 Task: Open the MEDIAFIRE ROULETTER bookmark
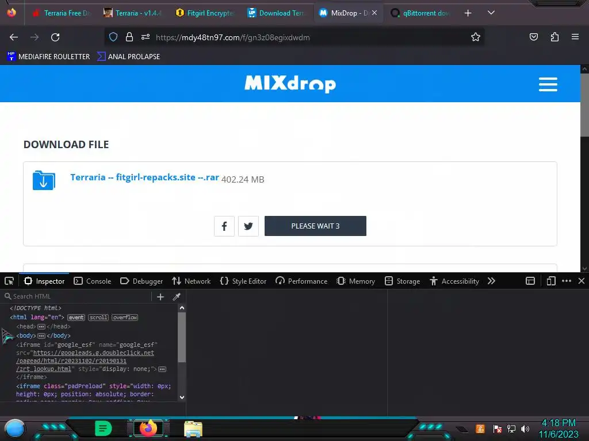48,57
